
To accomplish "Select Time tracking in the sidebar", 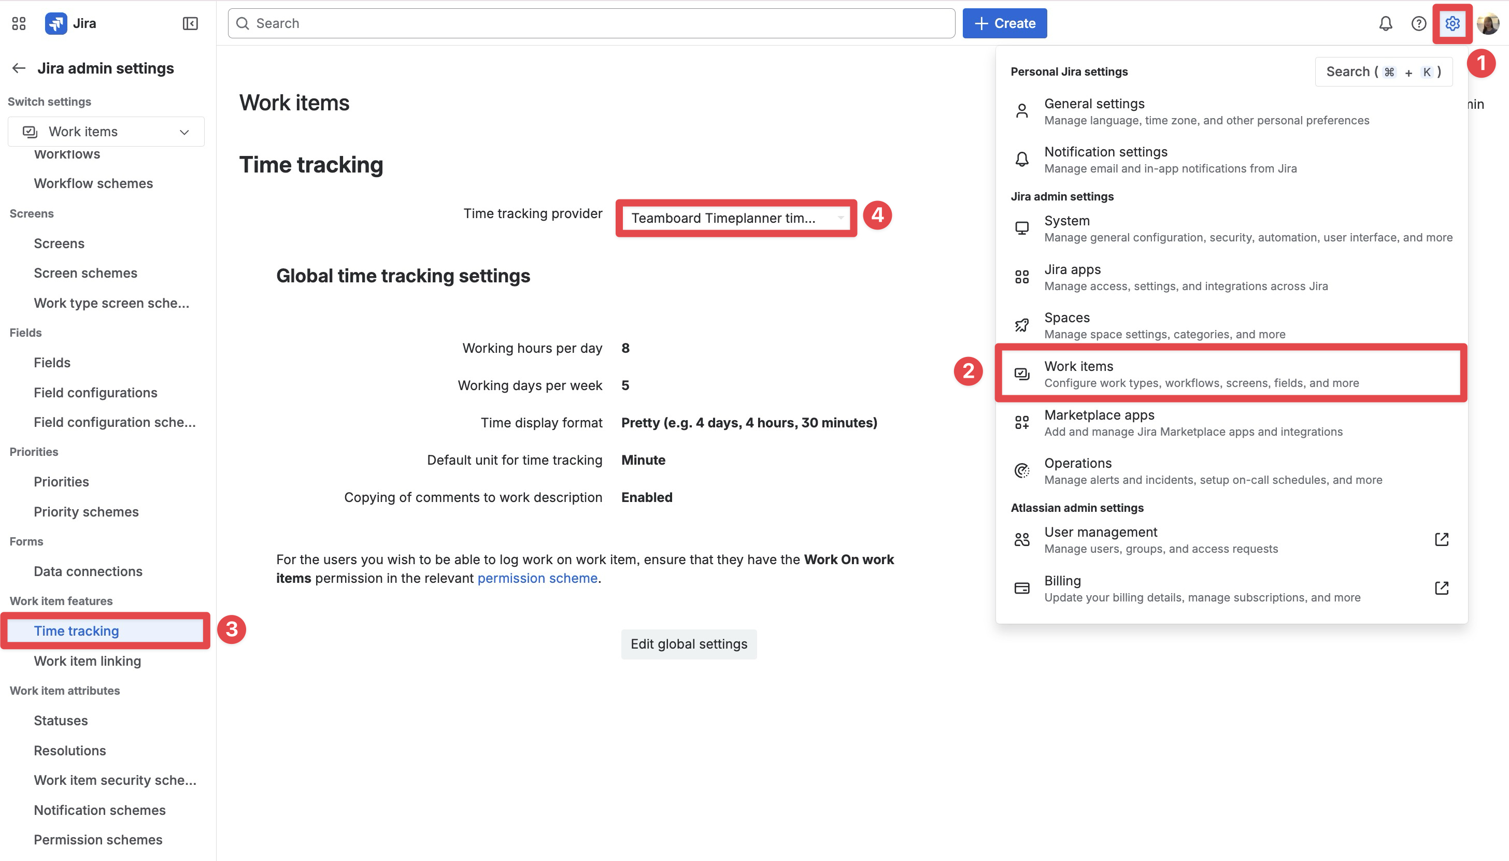I will pyautogui.click(x=77, y=631).
